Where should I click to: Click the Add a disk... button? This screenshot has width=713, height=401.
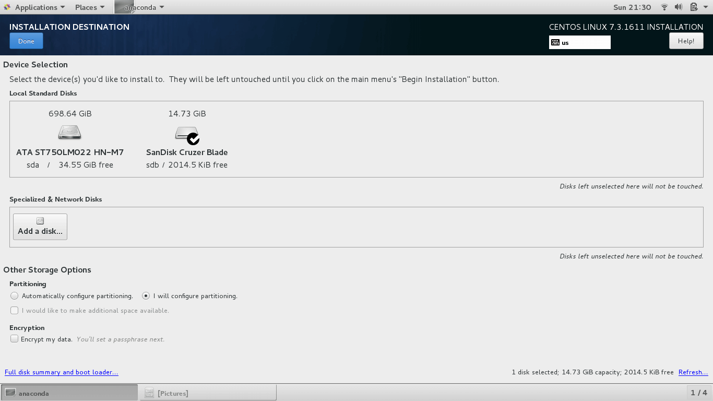[x=40, y=227]
